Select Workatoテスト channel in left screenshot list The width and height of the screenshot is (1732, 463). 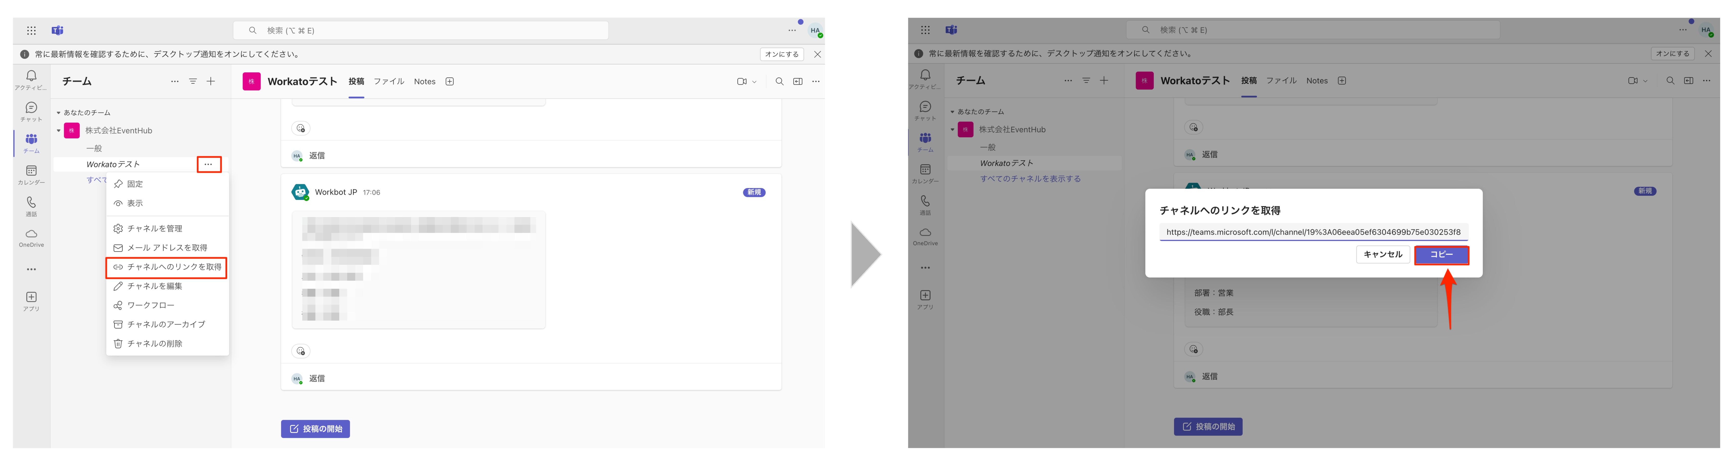point(113,165)
